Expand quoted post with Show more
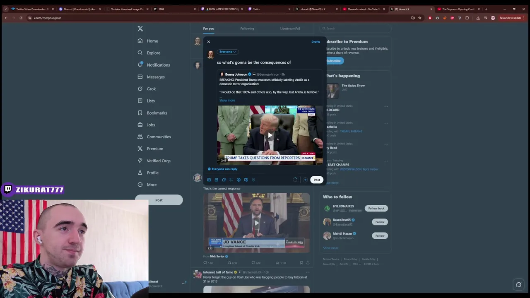The height and width of the screenshot is (298, 530). [x=227, y=100]
